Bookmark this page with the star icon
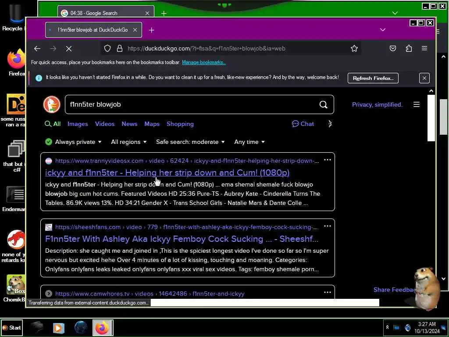The width and height of the screenshot is (449, 337). [x=354, y=48]
